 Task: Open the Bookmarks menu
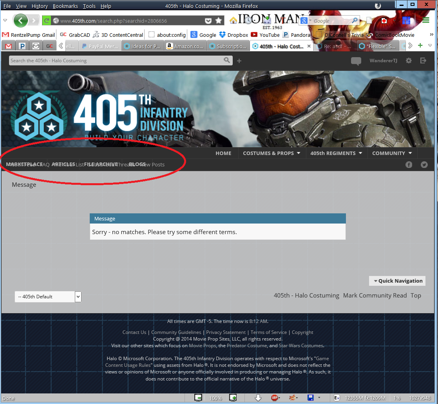(65, 6)
